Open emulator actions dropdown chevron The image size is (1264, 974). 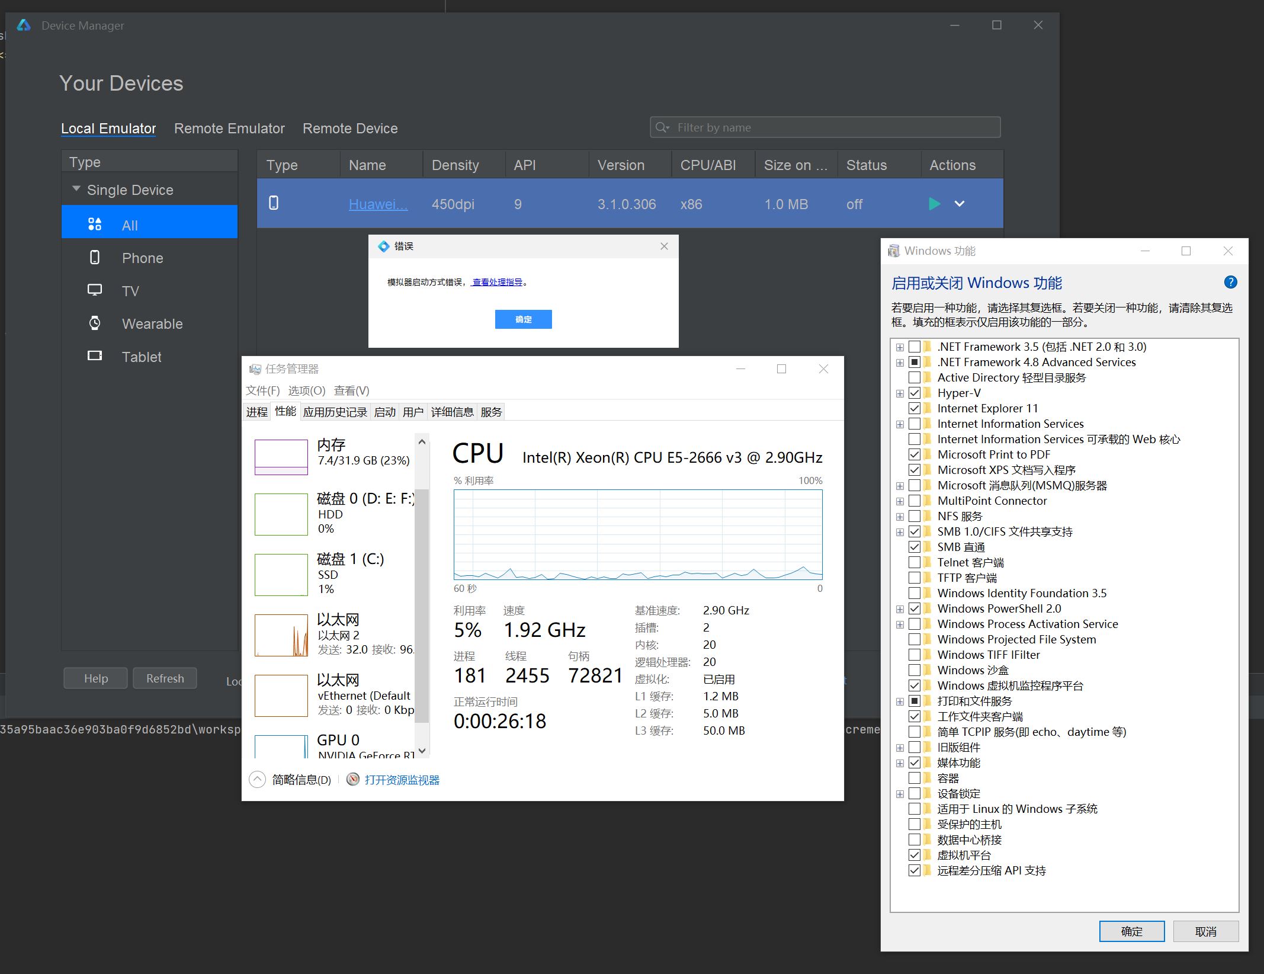(960, 204)
